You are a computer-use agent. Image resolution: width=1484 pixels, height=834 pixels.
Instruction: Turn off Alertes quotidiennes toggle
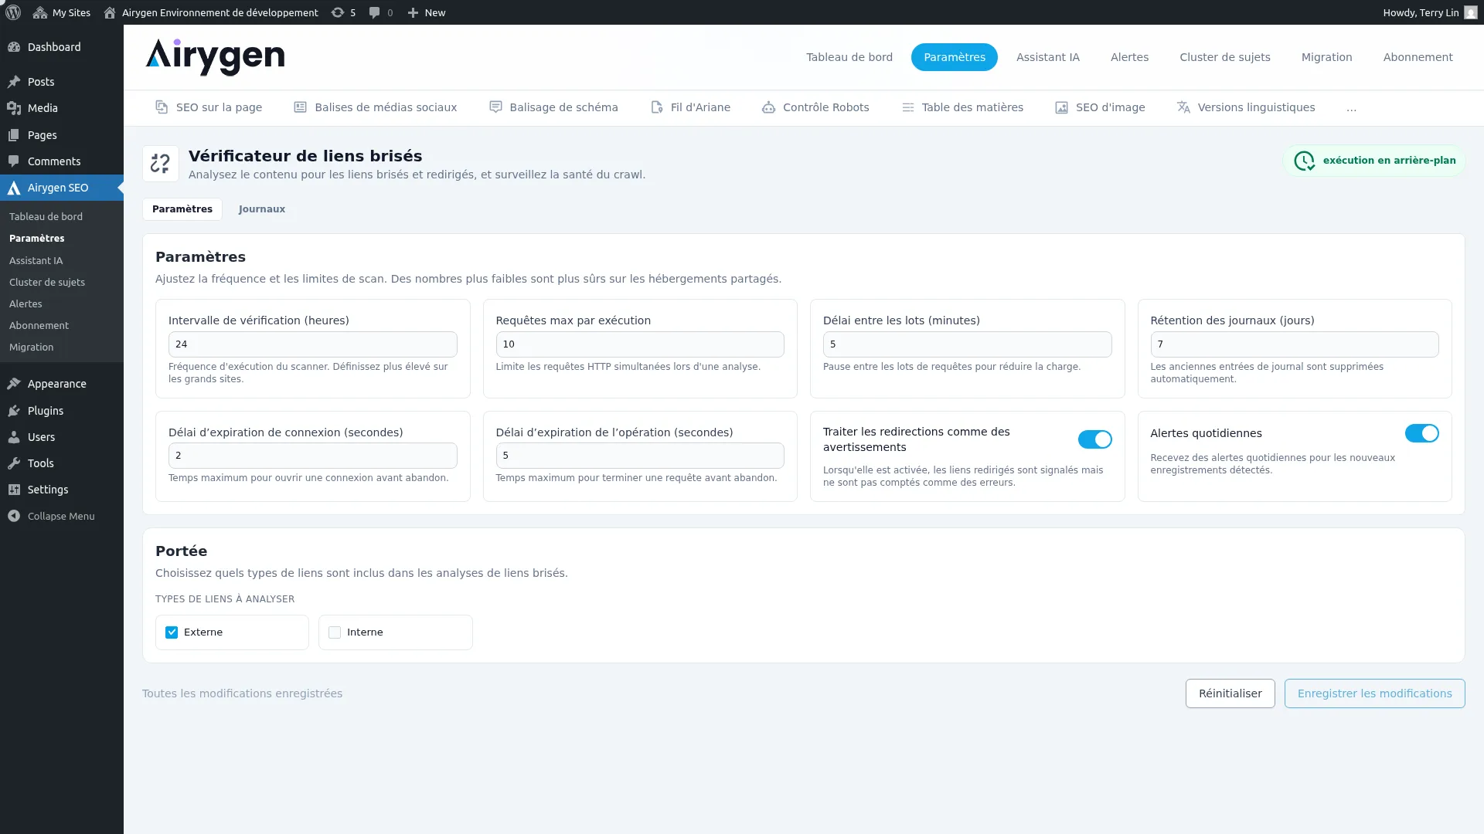point(1421,433)
